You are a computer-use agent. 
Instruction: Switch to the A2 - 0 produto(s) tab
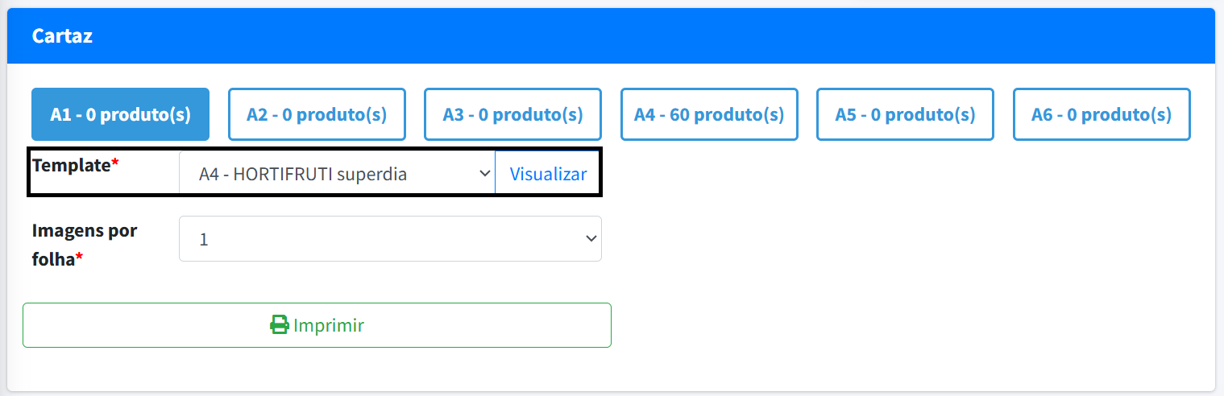point(317,114)
